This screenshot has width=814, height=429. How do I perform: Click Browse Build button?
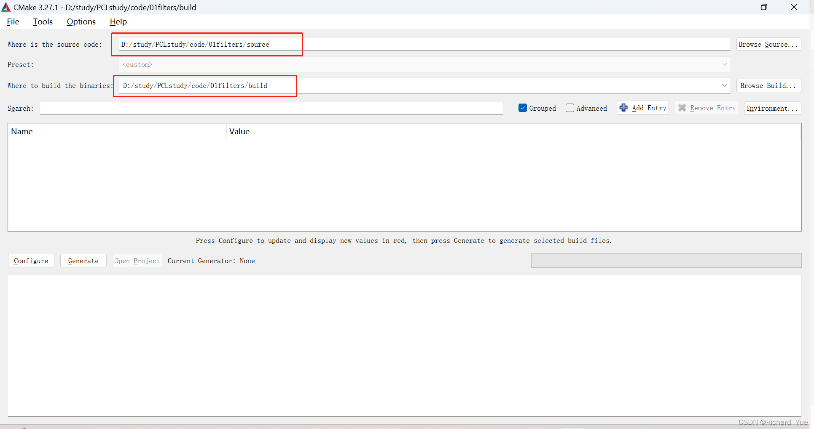click(768, 85)
